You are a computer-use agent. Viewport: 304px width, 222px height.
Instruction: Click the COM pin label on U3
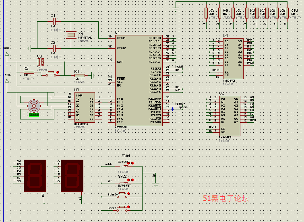click(x=79, y=95)
